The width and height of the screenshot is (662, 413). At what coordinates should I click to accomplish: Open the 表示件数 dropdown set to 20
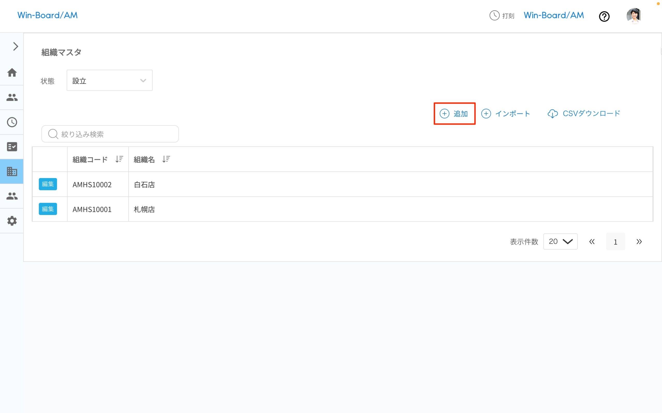tap(560, 241)
